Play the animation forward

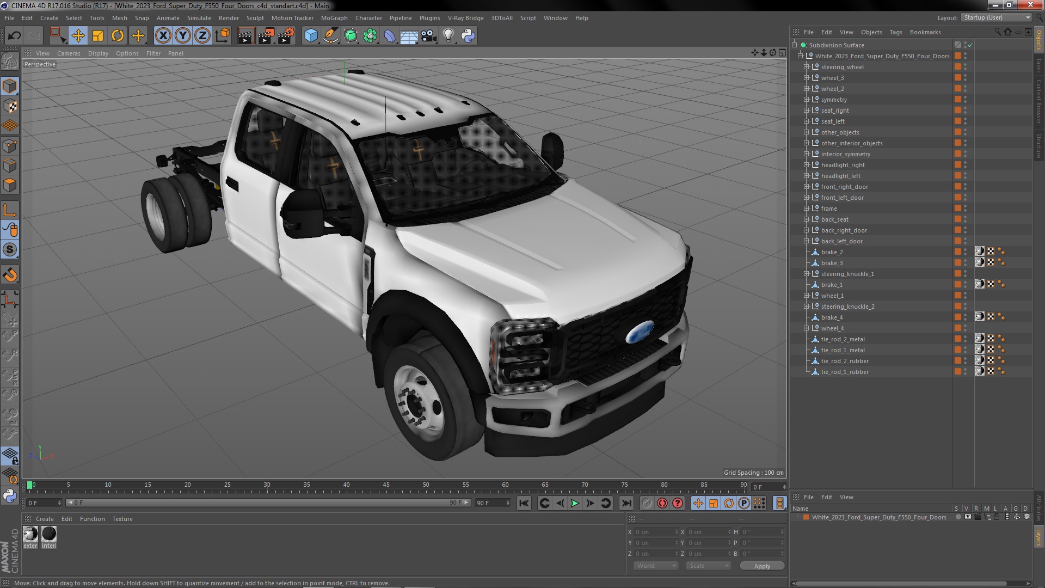click(x=575, y=504)
